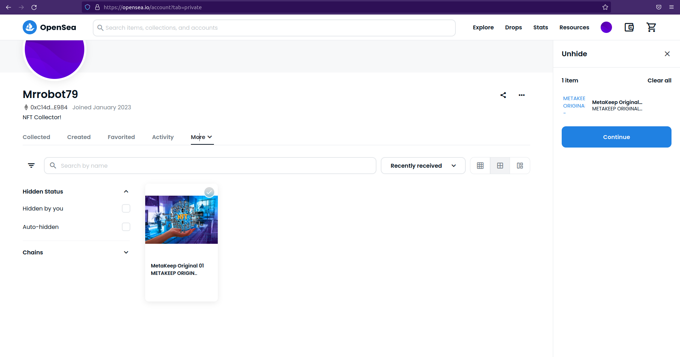The height and width of the screenshot is (357, 680).
Task: Click Clear all in Unhide panel
Action: pyautogui.click(x=659, y=80)
